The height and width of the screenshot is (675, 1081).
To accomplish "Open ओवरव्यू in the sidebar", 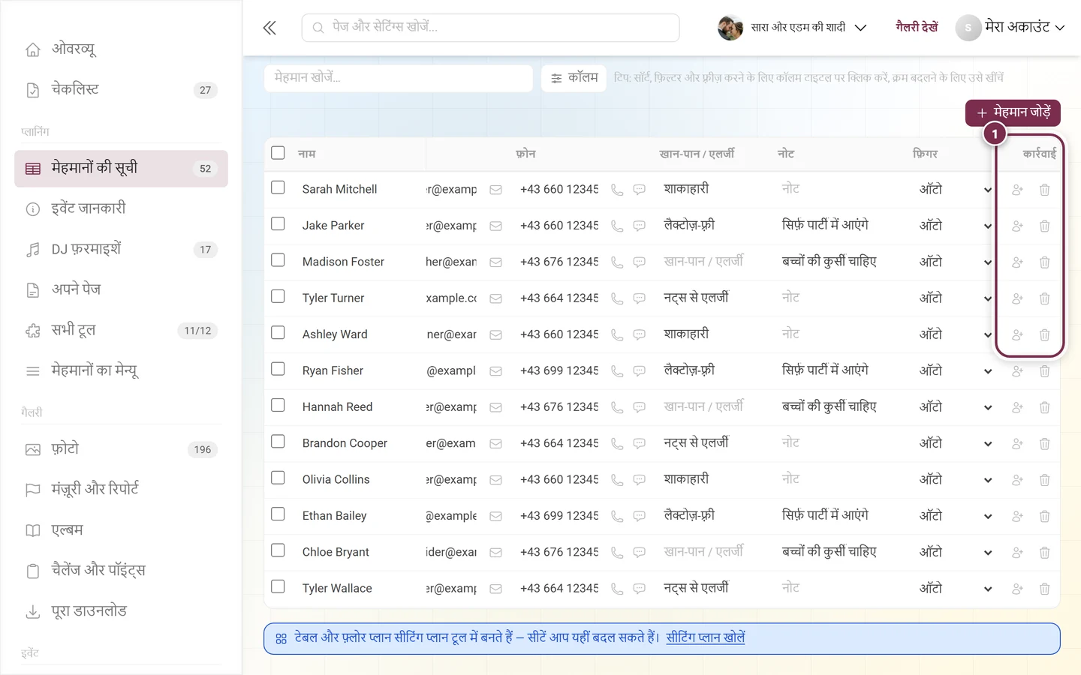I will (121, 49).
